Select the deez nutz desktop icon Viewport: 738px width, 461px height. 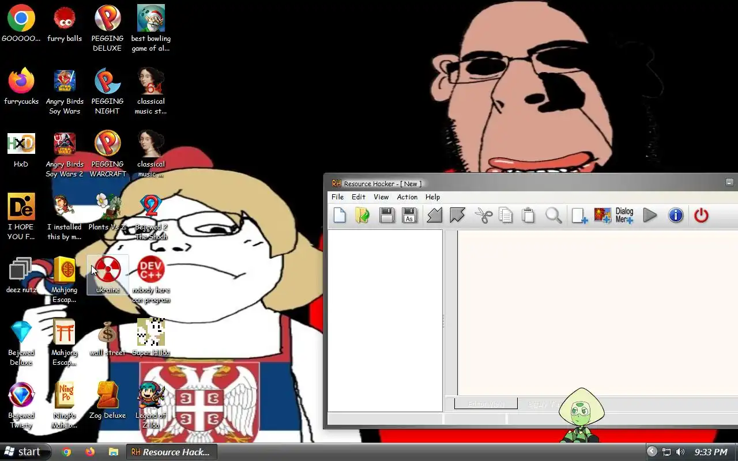pyautogui.click(x=21, y=275)
